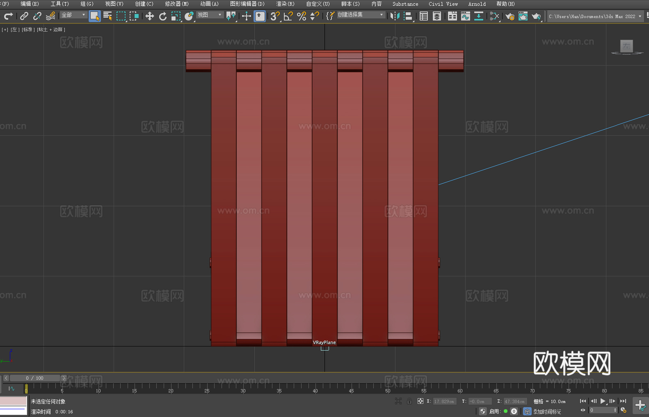Open the selection filter 全部 dropdown
The image size is (649, 417).
[73, 15]
